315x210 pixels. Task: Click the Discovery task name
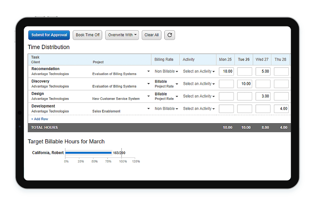pyautogui.click(x=40, y=81)
